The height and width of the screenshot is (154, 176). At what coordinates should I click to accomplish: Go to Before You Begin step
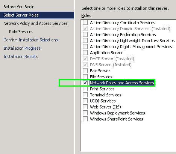coord(19,7)
